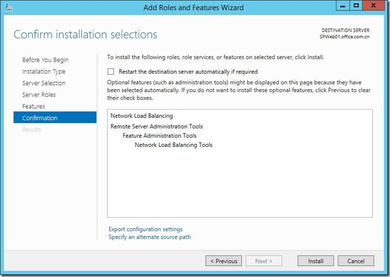The height and width of the screenshot is (277, 390).
Task: Go to the Before You Begin step
Action: click(x=45, y=60)
